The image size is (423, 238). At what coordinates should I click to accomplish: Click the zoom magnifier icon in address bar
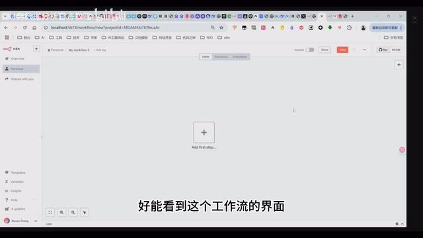(x=213, y=28)
